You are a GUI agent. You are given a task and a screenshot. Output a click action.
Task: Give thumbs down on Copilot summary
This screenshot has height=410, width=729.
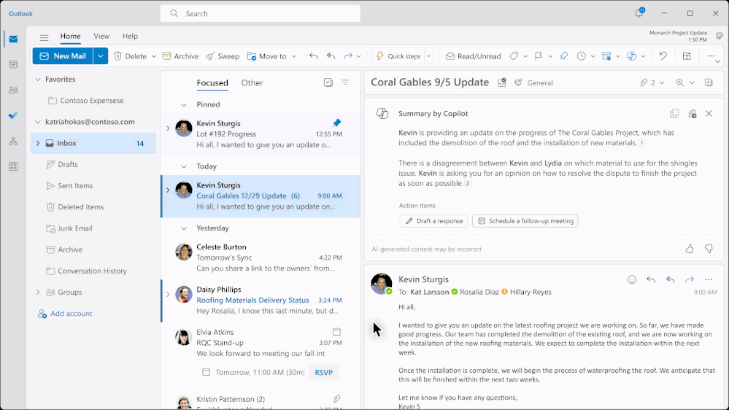709,250
